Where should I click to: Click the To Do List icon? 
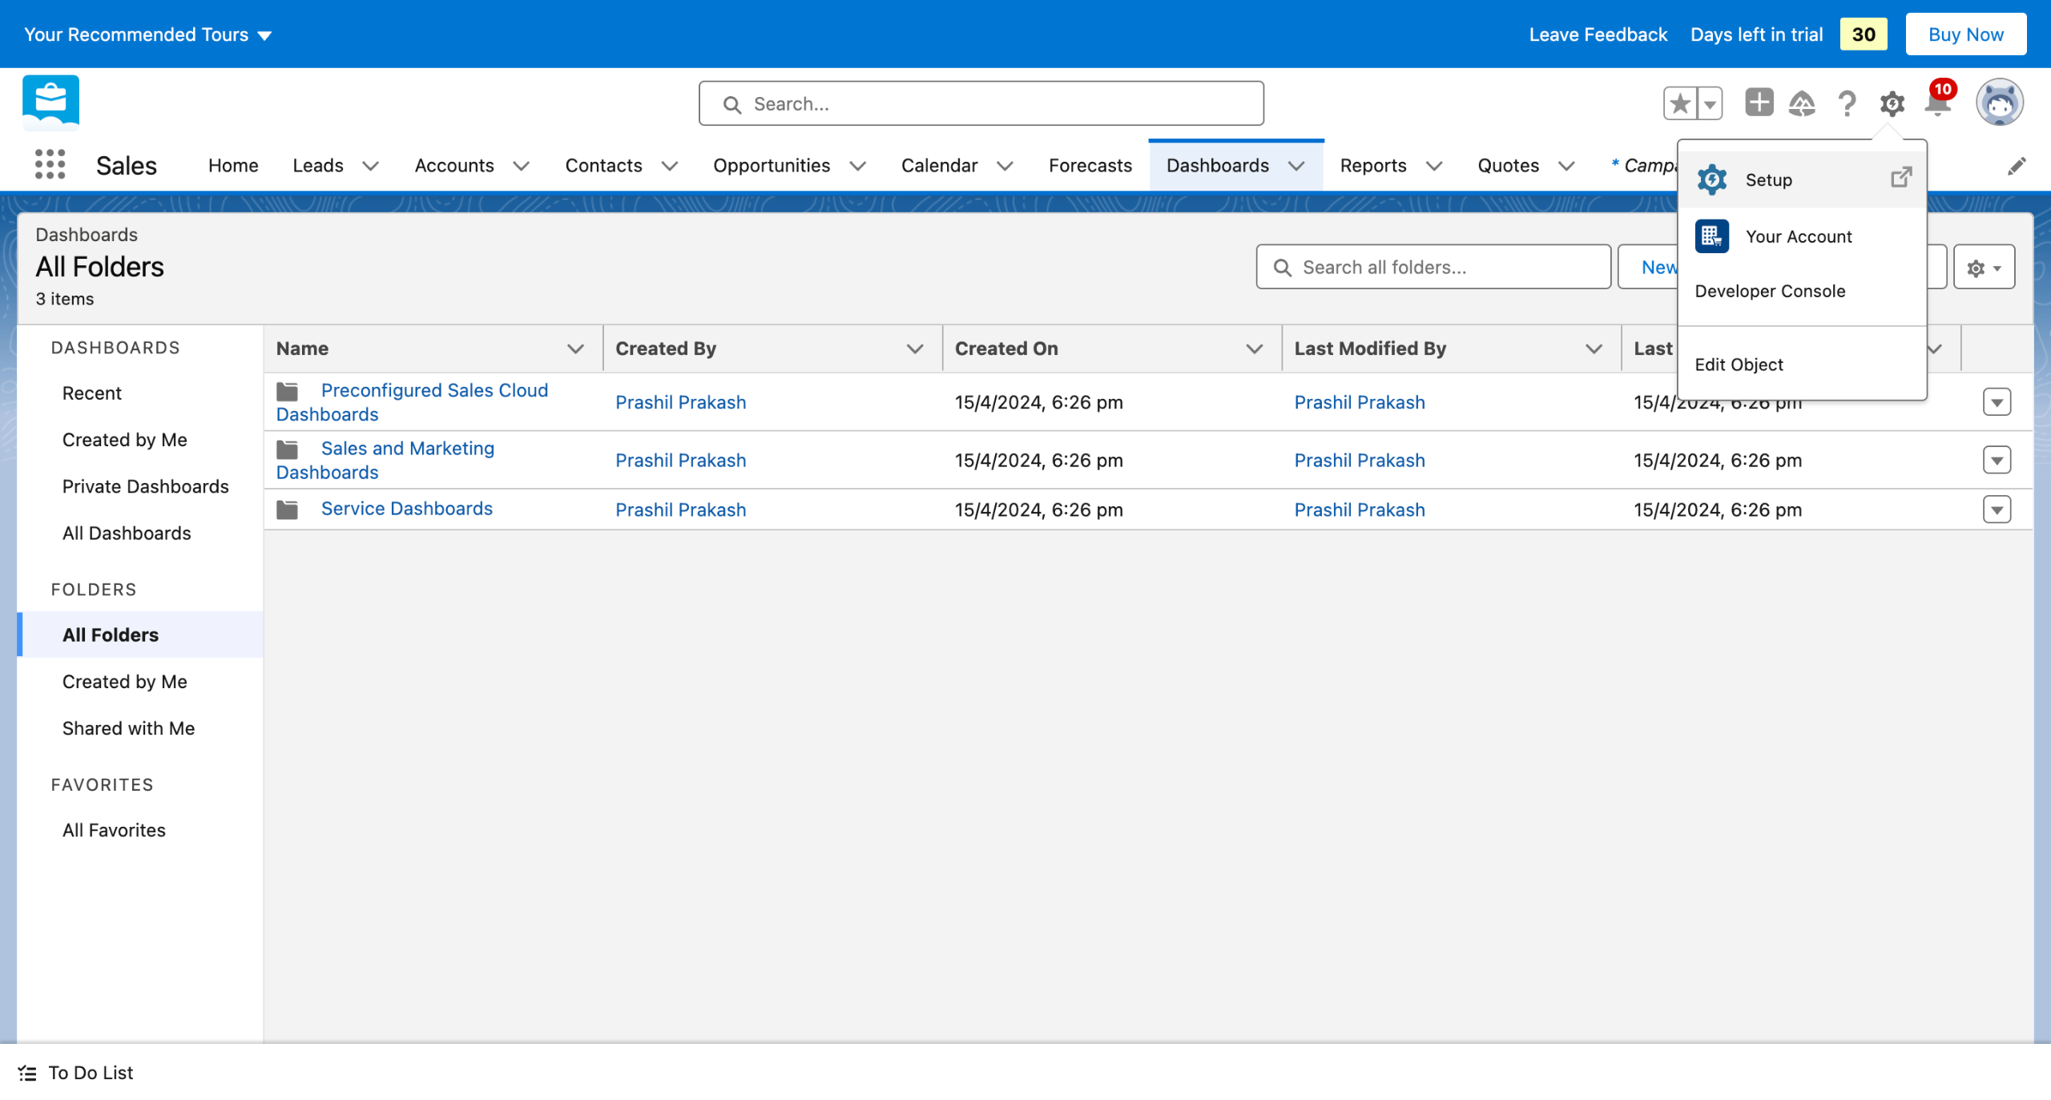pos(28,1073)
